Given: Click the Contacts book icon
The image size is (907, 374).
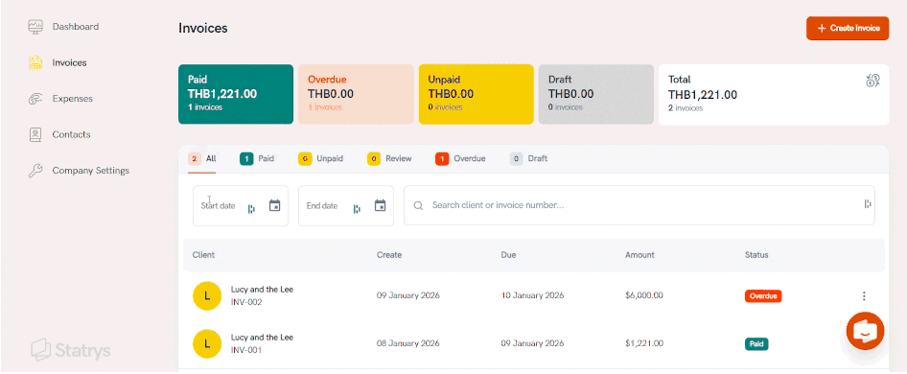Looking at the screenshot, I should tap(35, 134).
